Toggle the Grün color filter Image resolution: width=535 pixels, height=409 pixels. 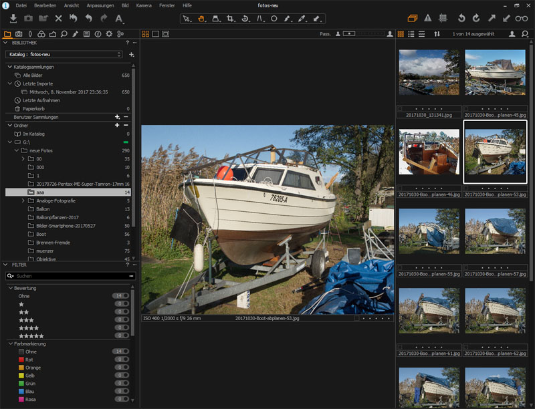(x=122, y=384)
